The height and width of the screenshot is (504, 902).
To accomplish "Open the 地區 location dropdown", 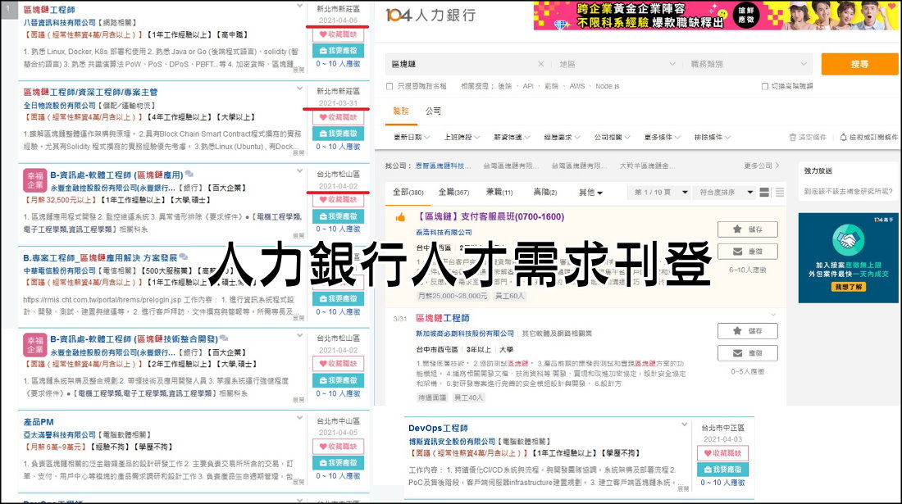I will (x=617, y=64).
